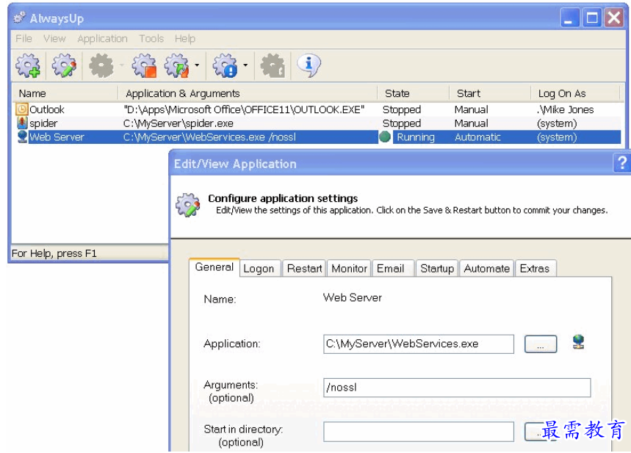Click globe icon beside Application browse button
Image resolution: width=631 pixels, height=453 pixels.
[578, 342]
